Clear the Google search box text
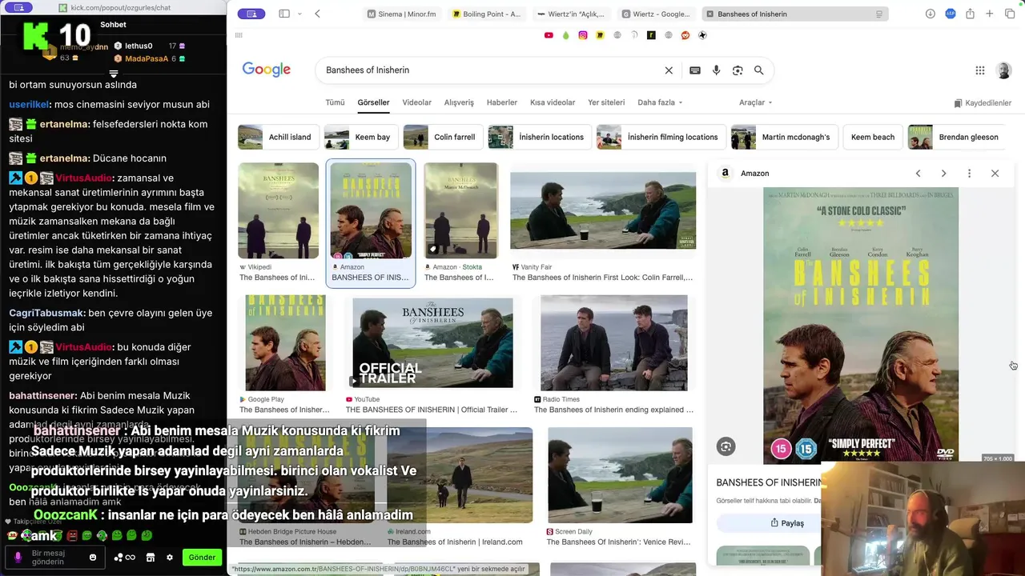This screenshot has height=576, width=1025. [x=669, y=70]
